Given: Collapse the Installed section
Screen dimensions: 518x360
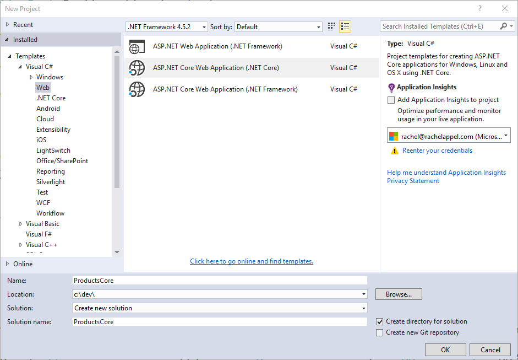Looking at the screenshot, I should [x=7, y=39].
